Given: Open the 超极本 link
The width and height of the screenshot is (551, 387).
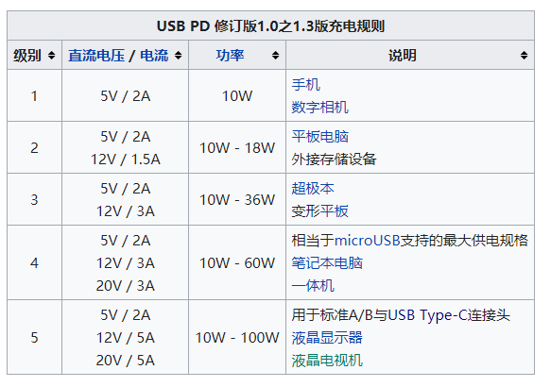Looking at the screenshot, I should (313, 189).
